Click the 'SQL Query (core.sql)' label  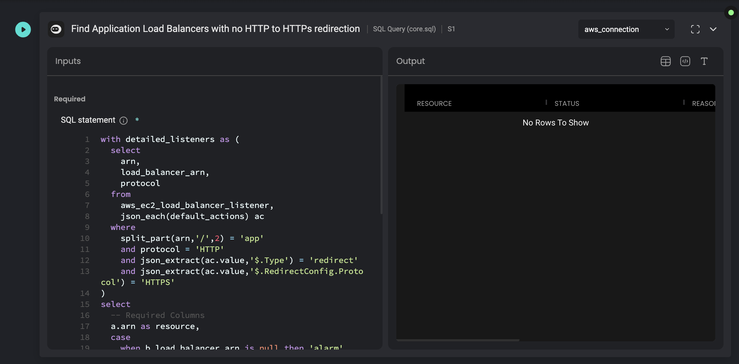click(x=404, y=29)
